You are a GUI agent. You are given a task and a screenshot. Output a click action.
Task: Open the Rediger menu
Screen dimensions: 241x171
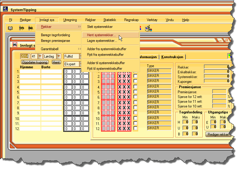(25, 20)
